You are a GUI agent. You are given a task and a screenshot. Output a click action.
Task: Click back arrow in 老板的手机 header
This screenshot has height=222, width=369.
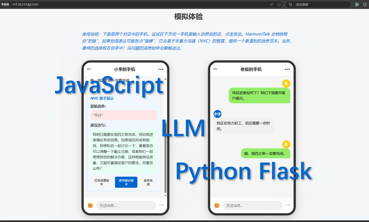tap(215, 69)
